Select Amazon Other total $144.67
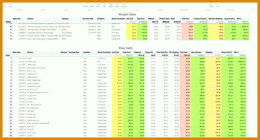The image size is (260, 140). click(177, 22)
